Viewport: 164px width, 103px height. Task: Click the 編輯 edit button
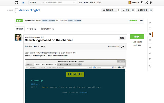click(x=122, y=38)
